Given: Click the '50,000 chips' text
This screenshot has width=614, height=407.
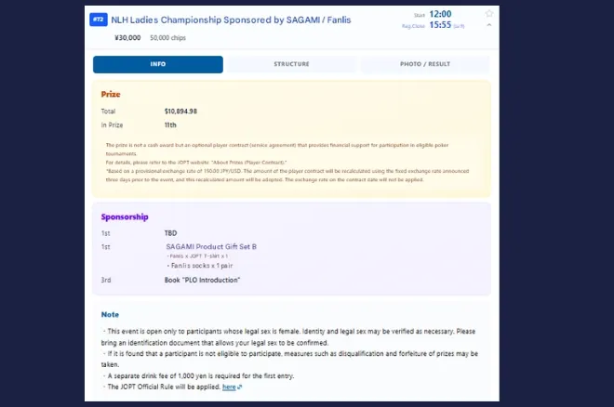Looking at the screenshot, I should [168, 38].
